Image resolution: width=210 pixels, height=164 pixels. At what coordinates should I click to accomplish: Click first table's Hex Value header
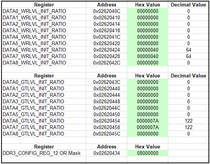tap(148, 5)
